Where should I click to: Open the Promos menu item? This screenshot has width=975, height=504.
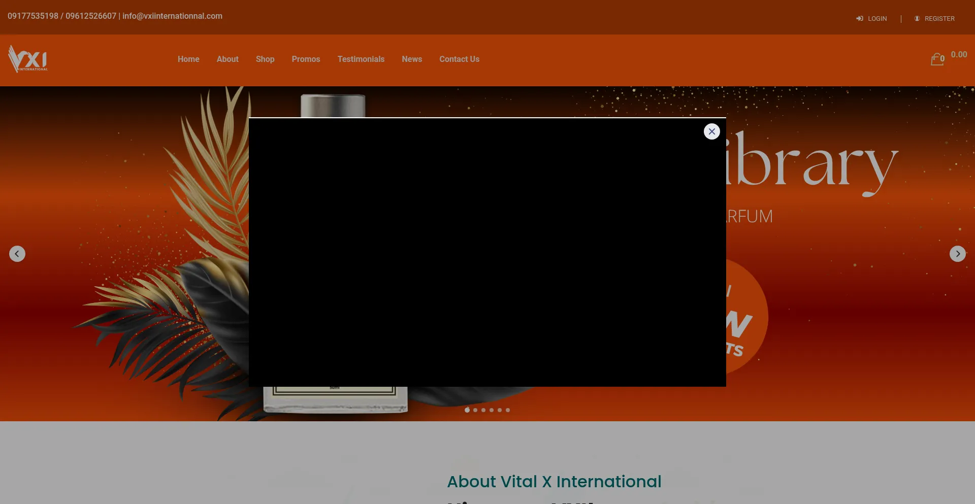pyautogui.click(x=306, y=59)
